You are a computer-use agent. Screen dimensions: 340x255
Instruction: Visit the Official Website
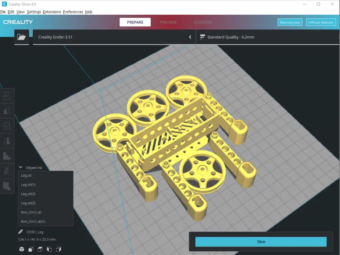(321, 22)
